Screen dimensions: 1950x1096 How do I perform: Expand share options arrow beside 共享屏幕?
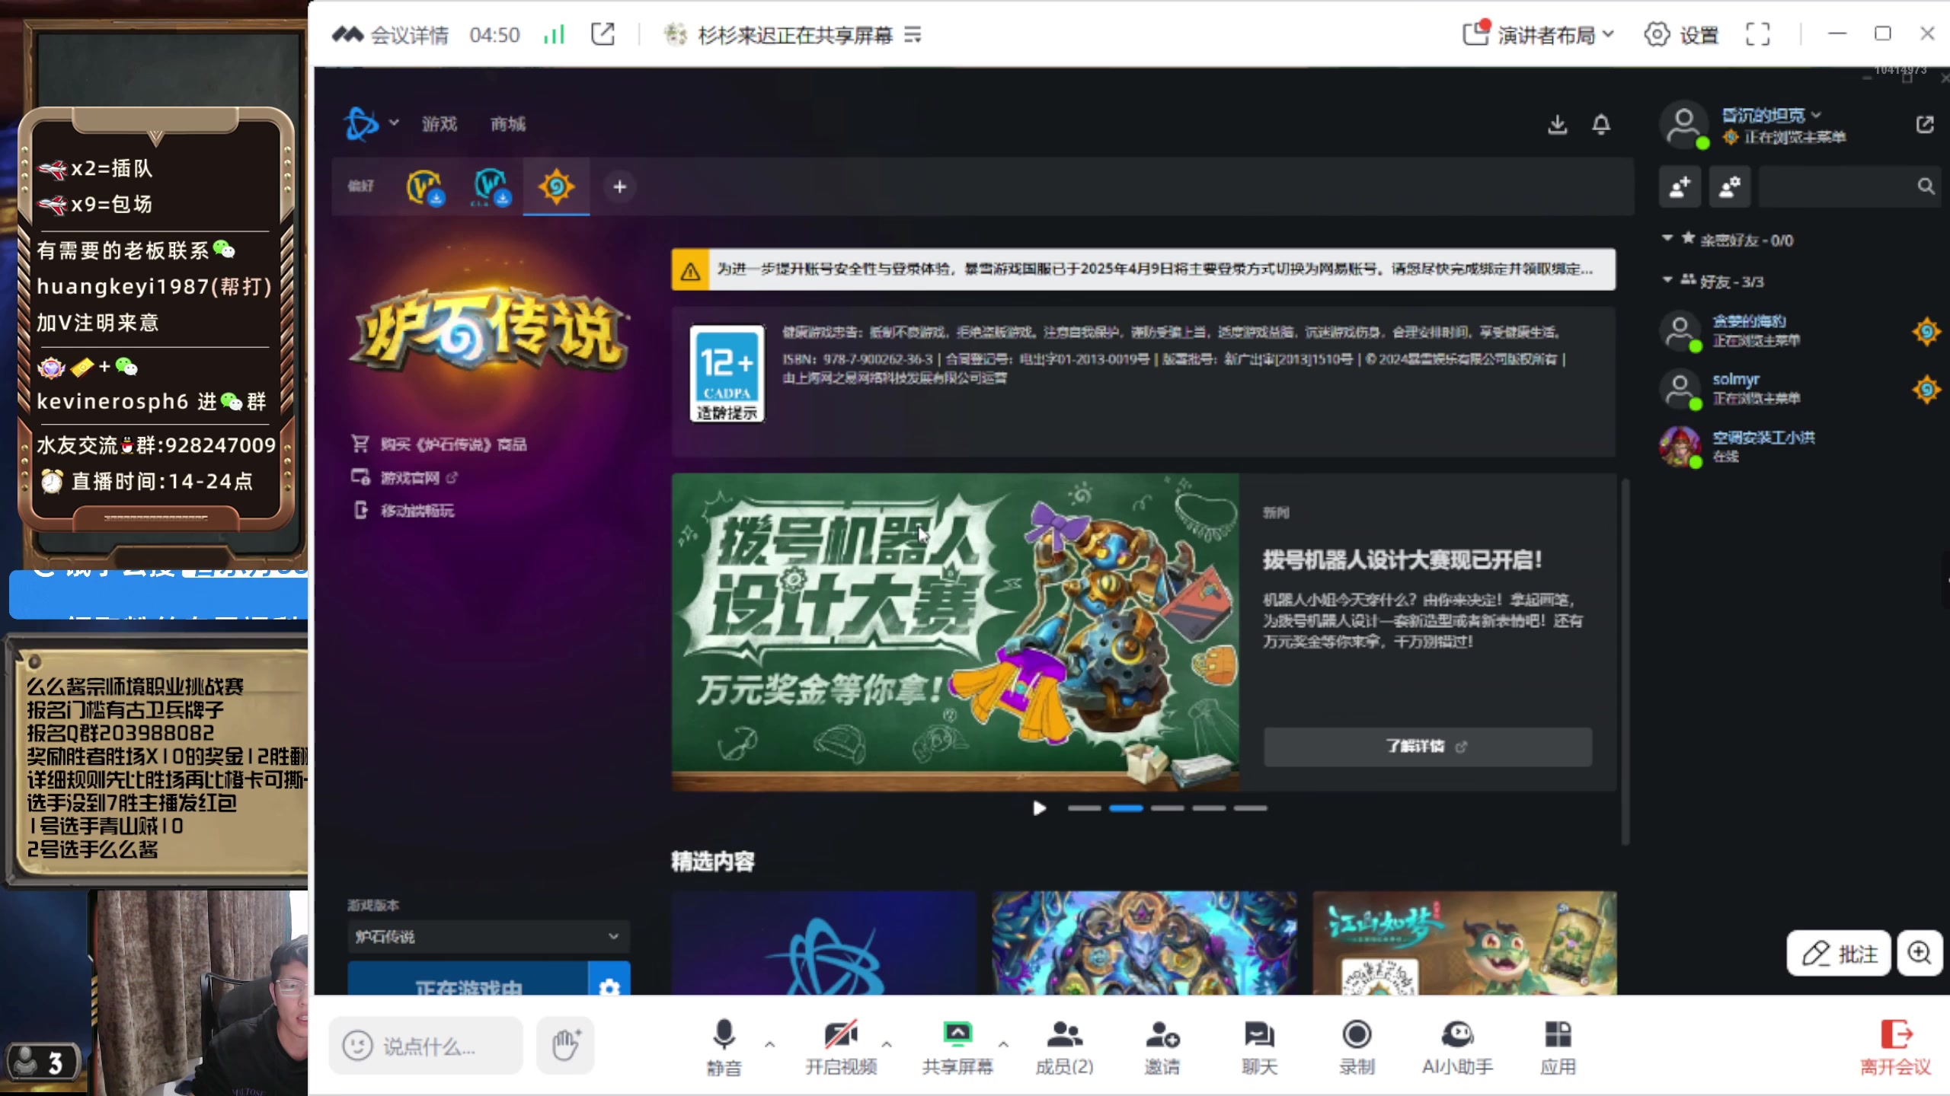(x=1003, y=1045)
